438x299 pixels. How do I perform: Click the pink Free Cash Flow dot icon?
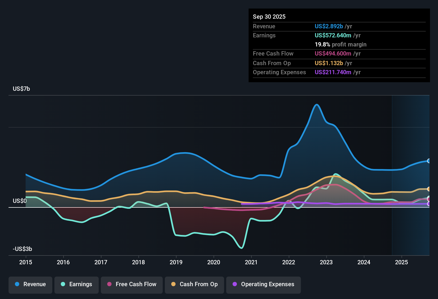click(x=109, y=284)
